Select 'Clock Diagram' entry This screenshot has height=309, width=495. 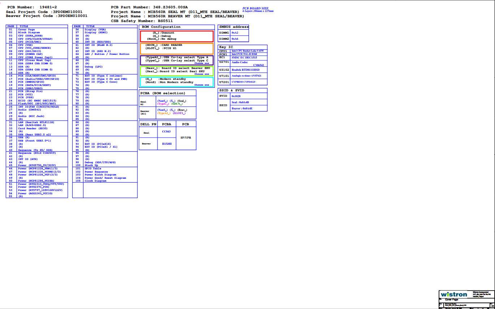95,181
